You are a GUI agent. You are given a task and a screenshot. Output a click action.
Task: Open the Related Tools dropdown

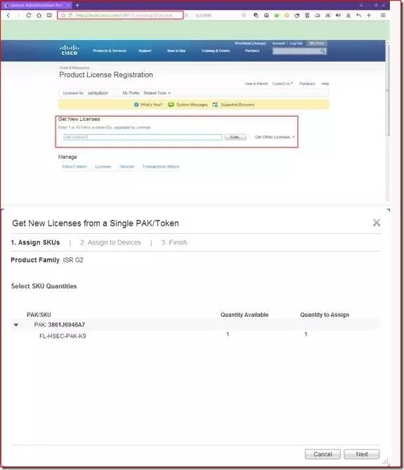157,93
